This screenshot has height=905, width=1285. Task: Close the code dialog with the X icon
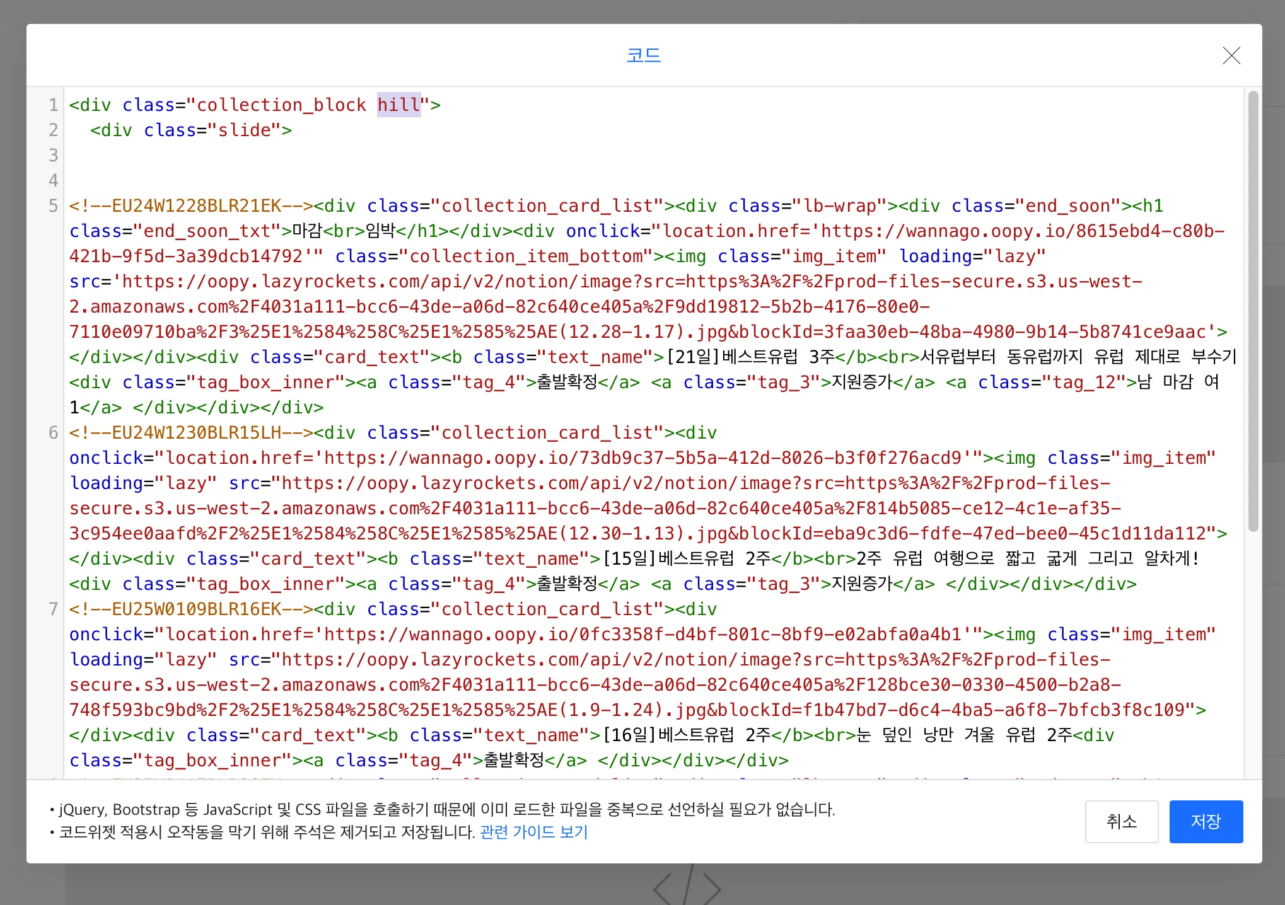tap(1231, 55)
